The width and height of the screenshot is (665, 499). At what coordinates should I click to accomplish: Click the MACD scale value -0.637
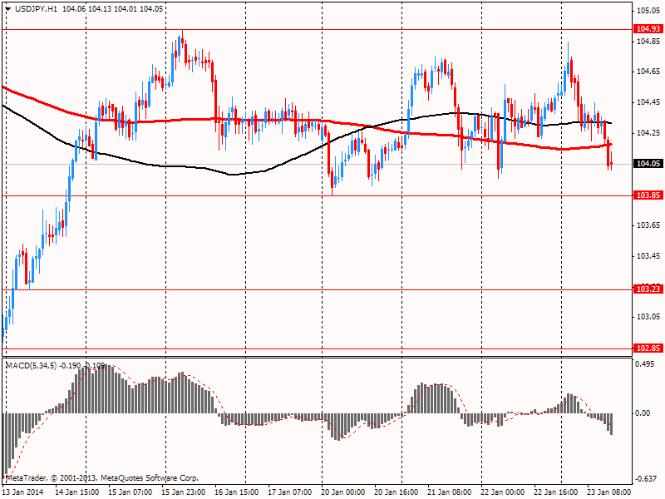tap(645, 479)
